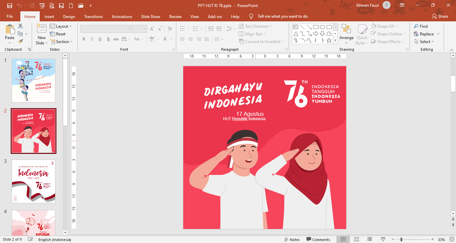
Task: Open the Layout dropdown
Action: click(61, 26)
